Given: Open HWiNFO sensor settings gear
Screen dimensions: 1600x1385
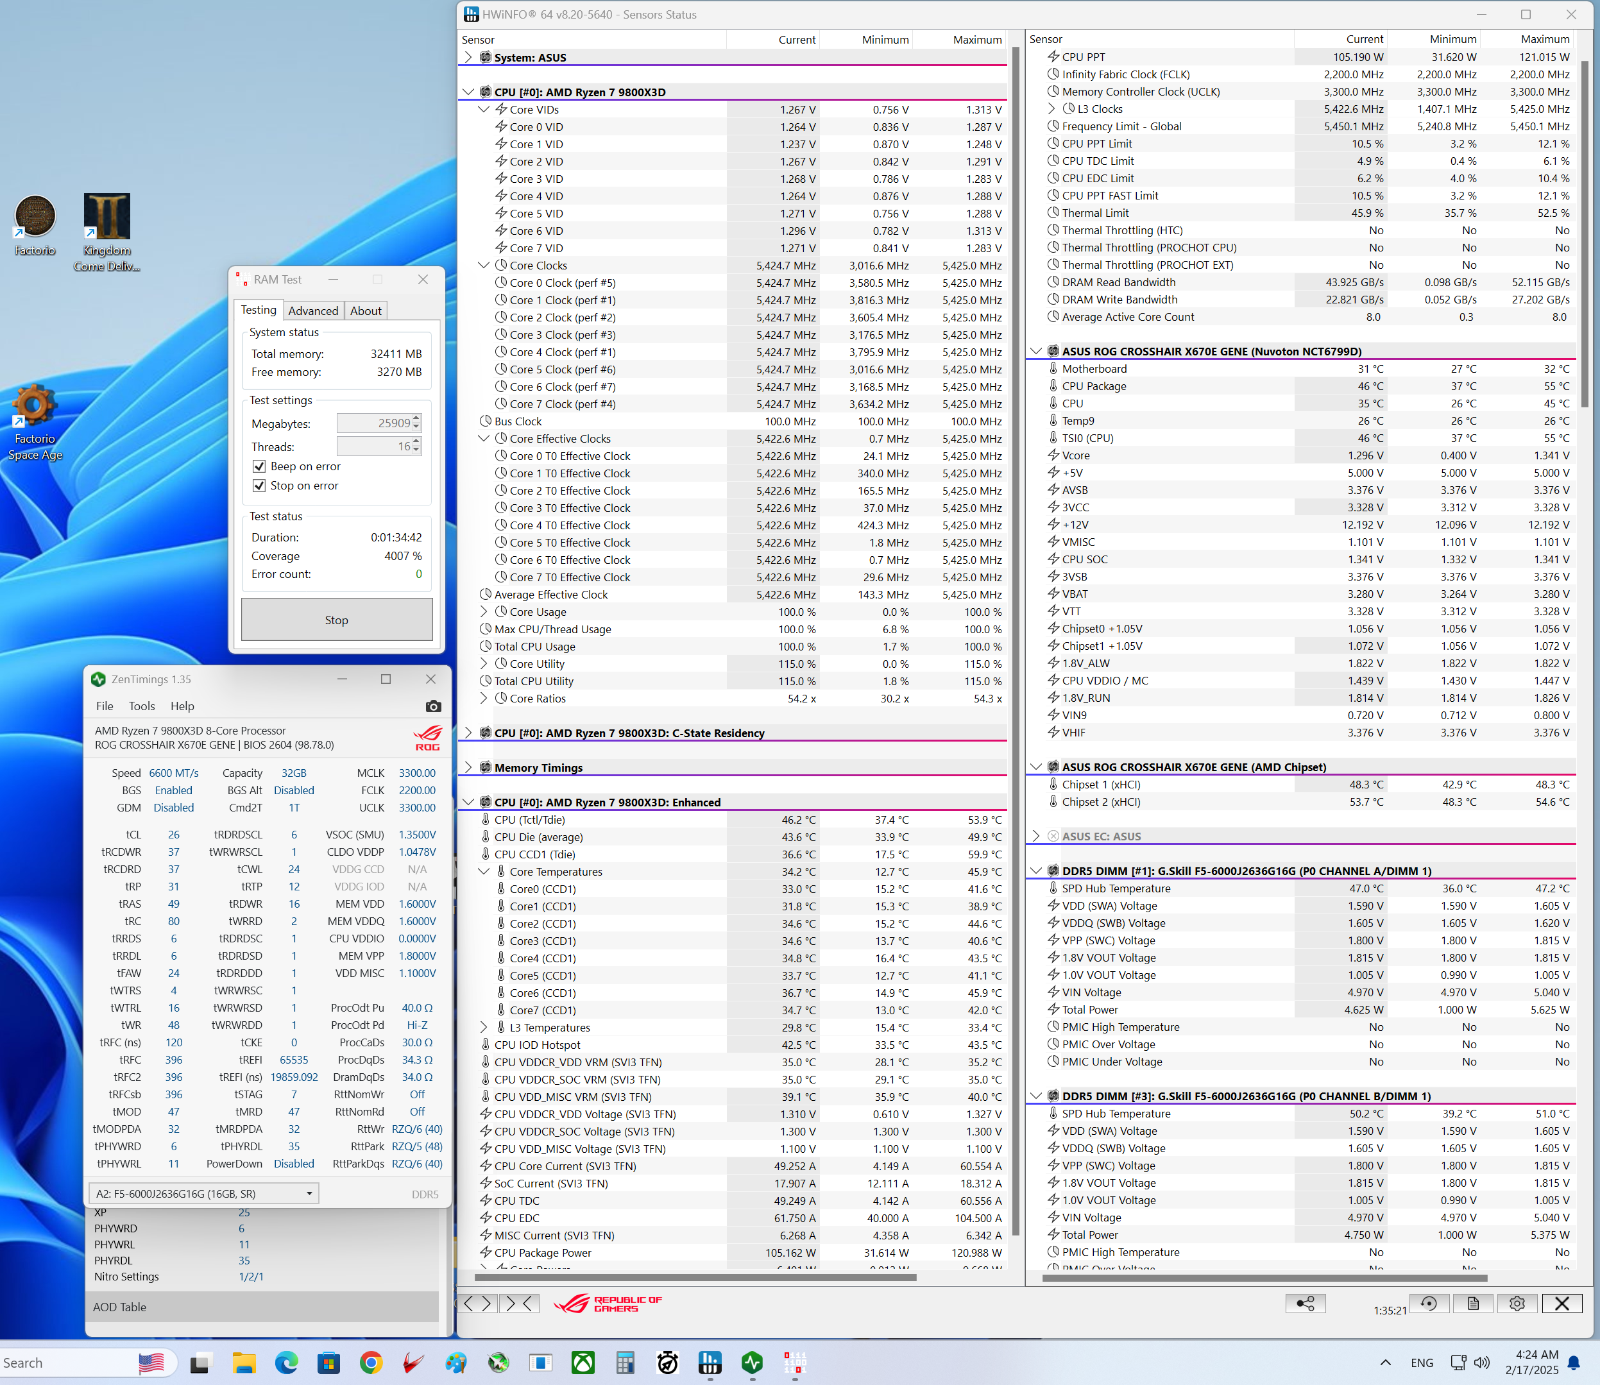Looking at the screenshot, I should (1517, 1304).
